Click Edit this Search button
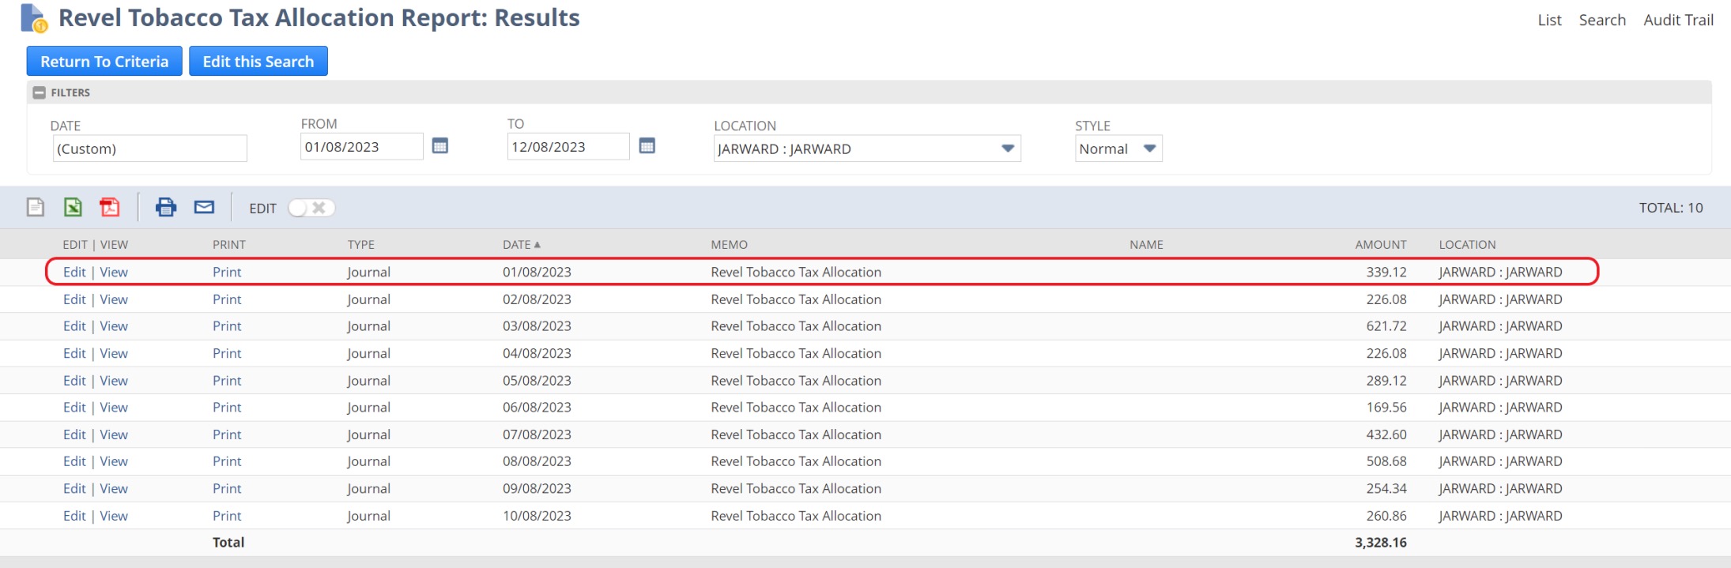This screenshot has height=568, width=1731. [258, 62]
